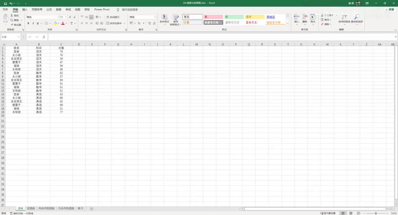The height and width of the screenshot is (215, 398).
Task: Click the Undo arrow icon
Action: (11, 3)
